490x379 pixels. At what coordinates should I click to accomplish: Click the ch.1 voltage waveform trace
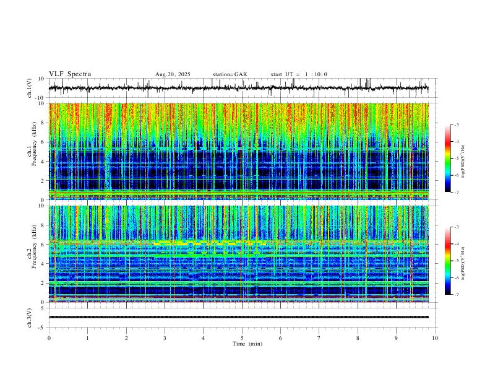point(239,88)
